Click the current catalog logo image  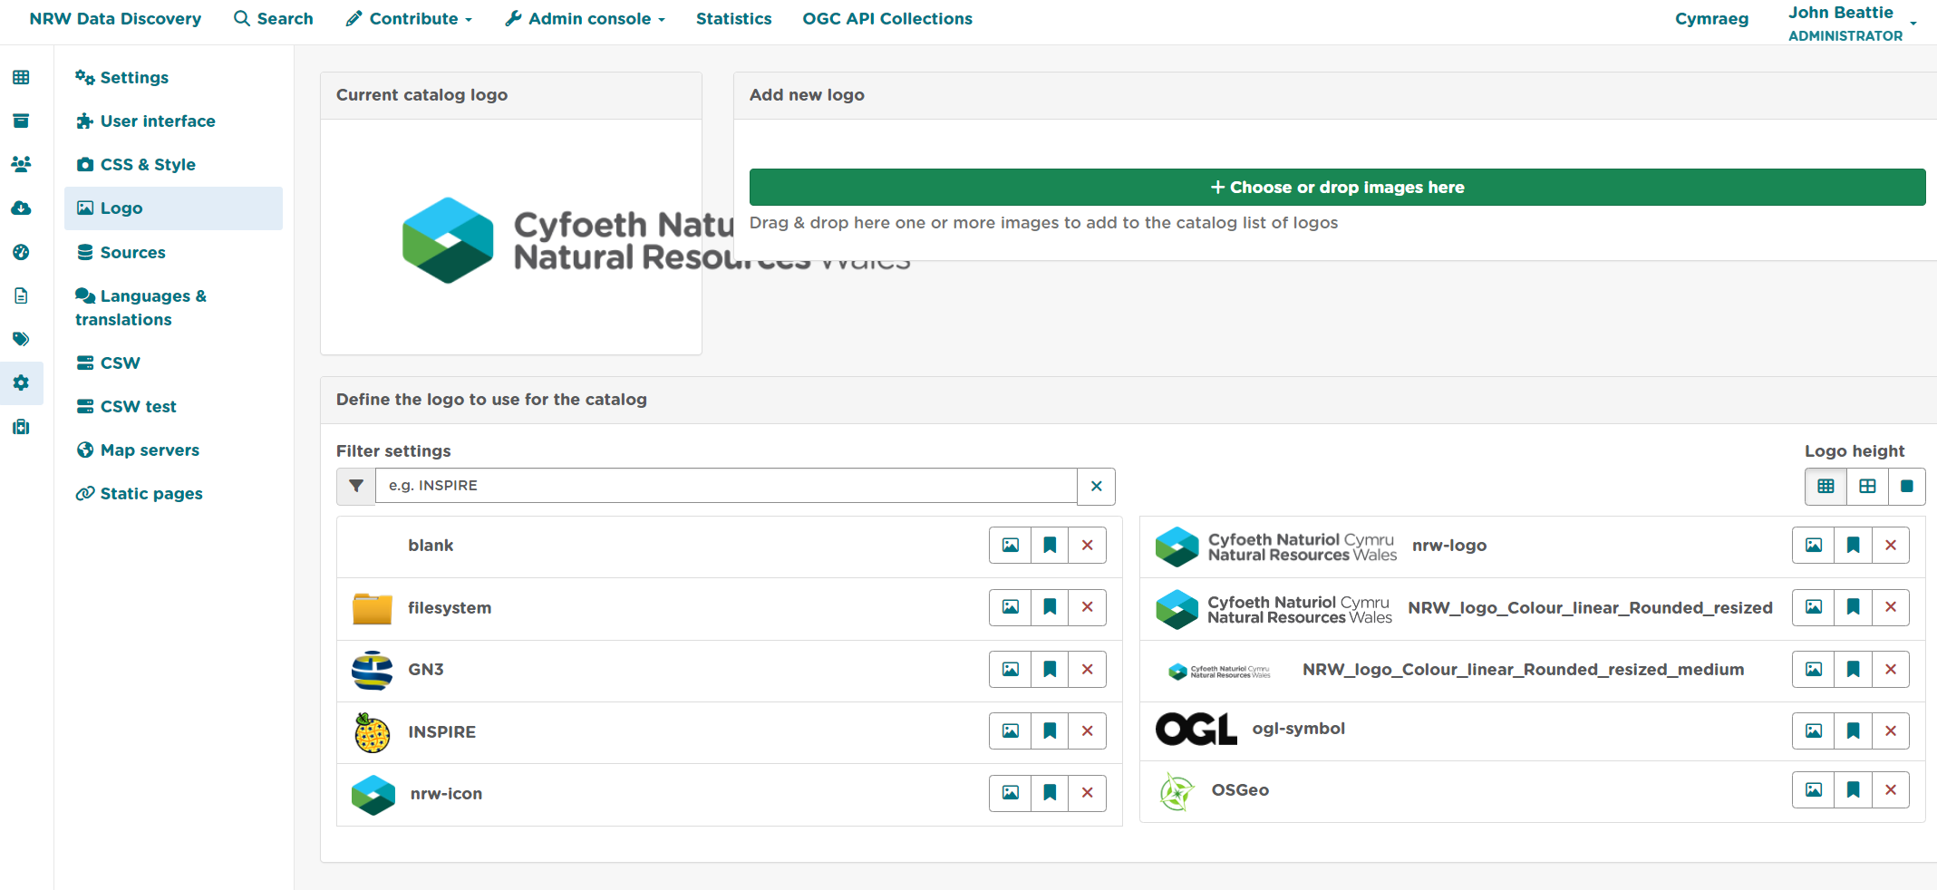click(x=655, y=240)
